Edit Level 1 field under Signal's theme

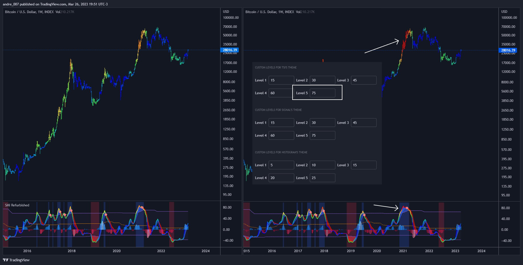coord(281,123)
